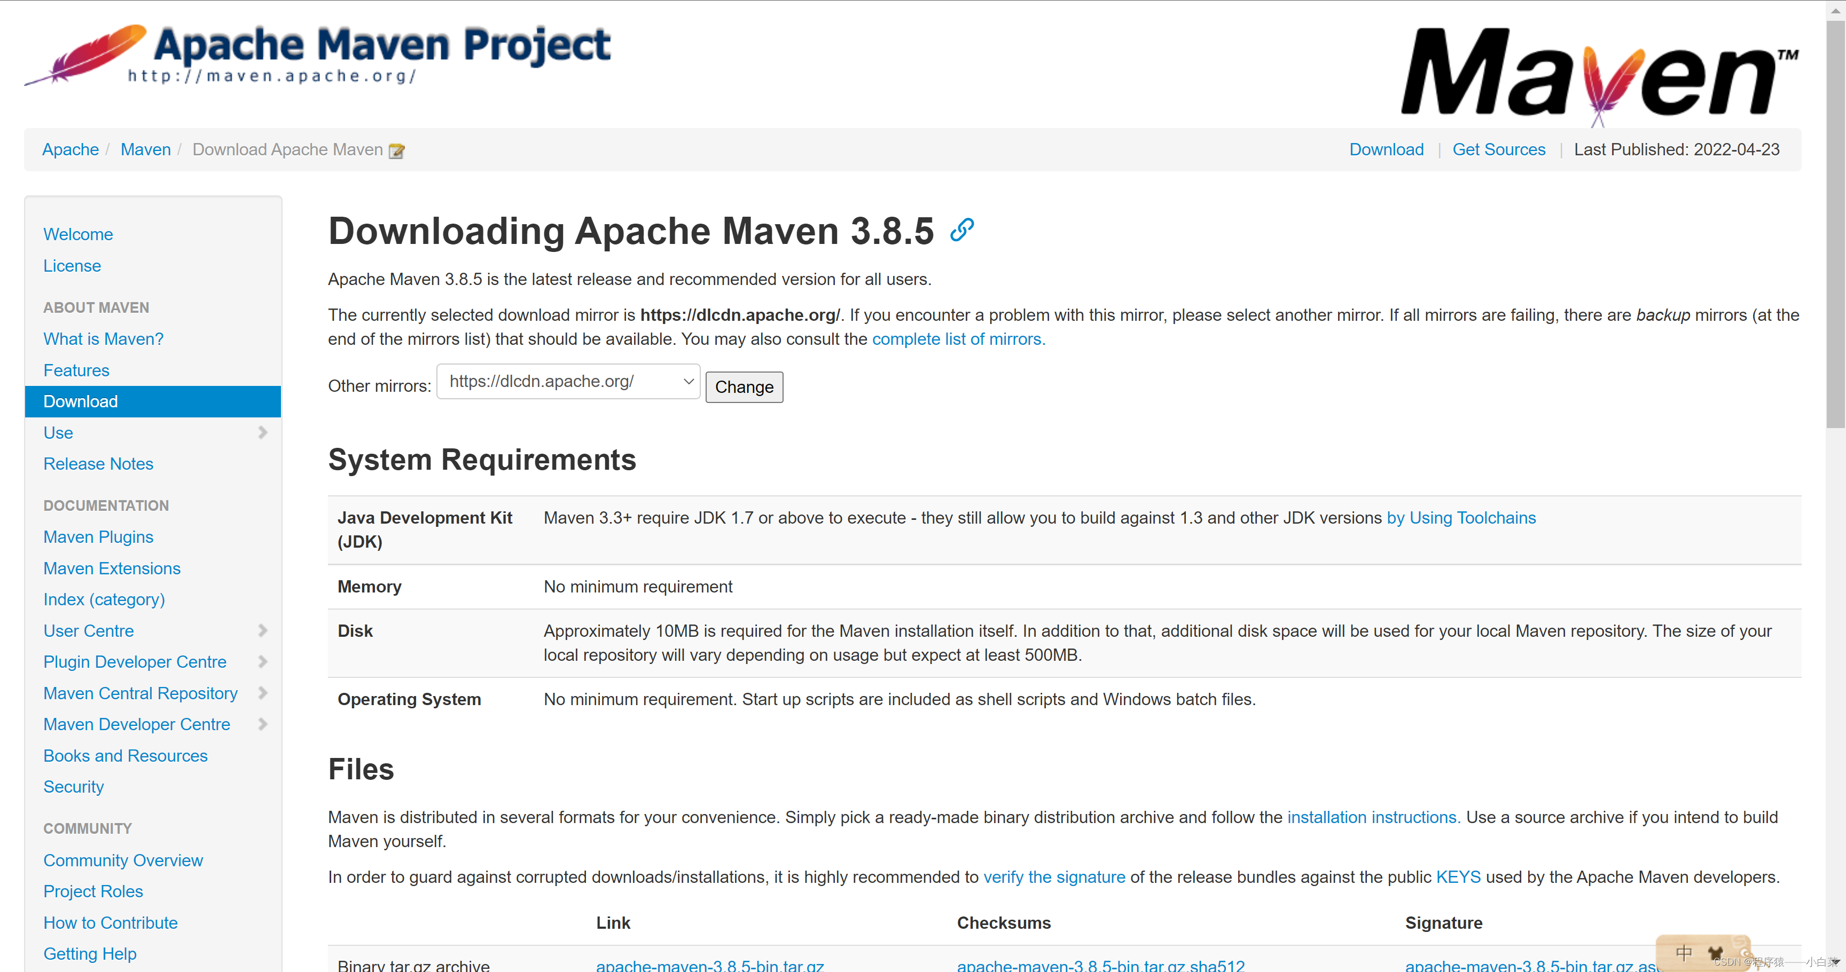The height and width of the screenshot is (972, 1846).
Task: Click 'Last Published: 2022-04-23' text
Action: 1676,149
